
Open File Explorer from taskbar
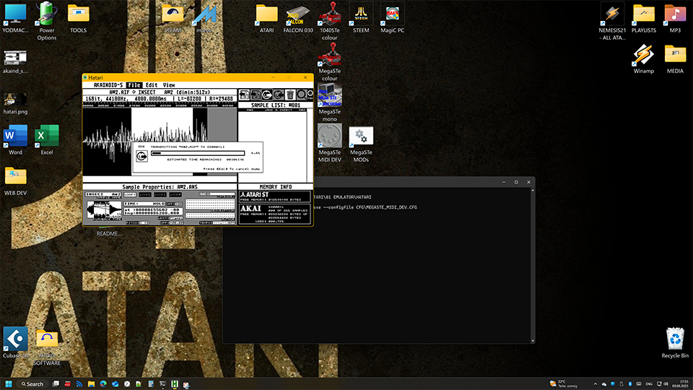tap(91, 383)
